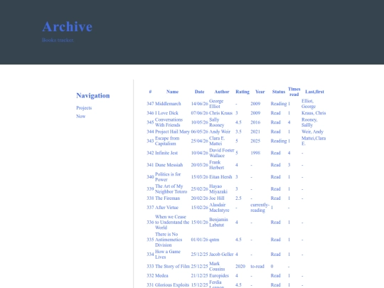
Task: Click author Joe Hill
Action: point(217,198)
